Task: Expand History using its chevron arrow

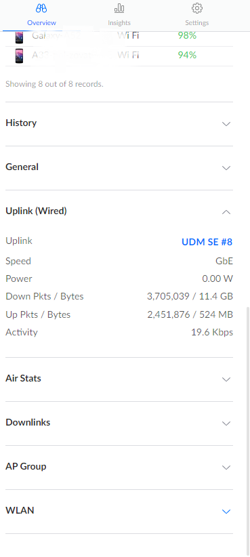Action: [226, 124]
